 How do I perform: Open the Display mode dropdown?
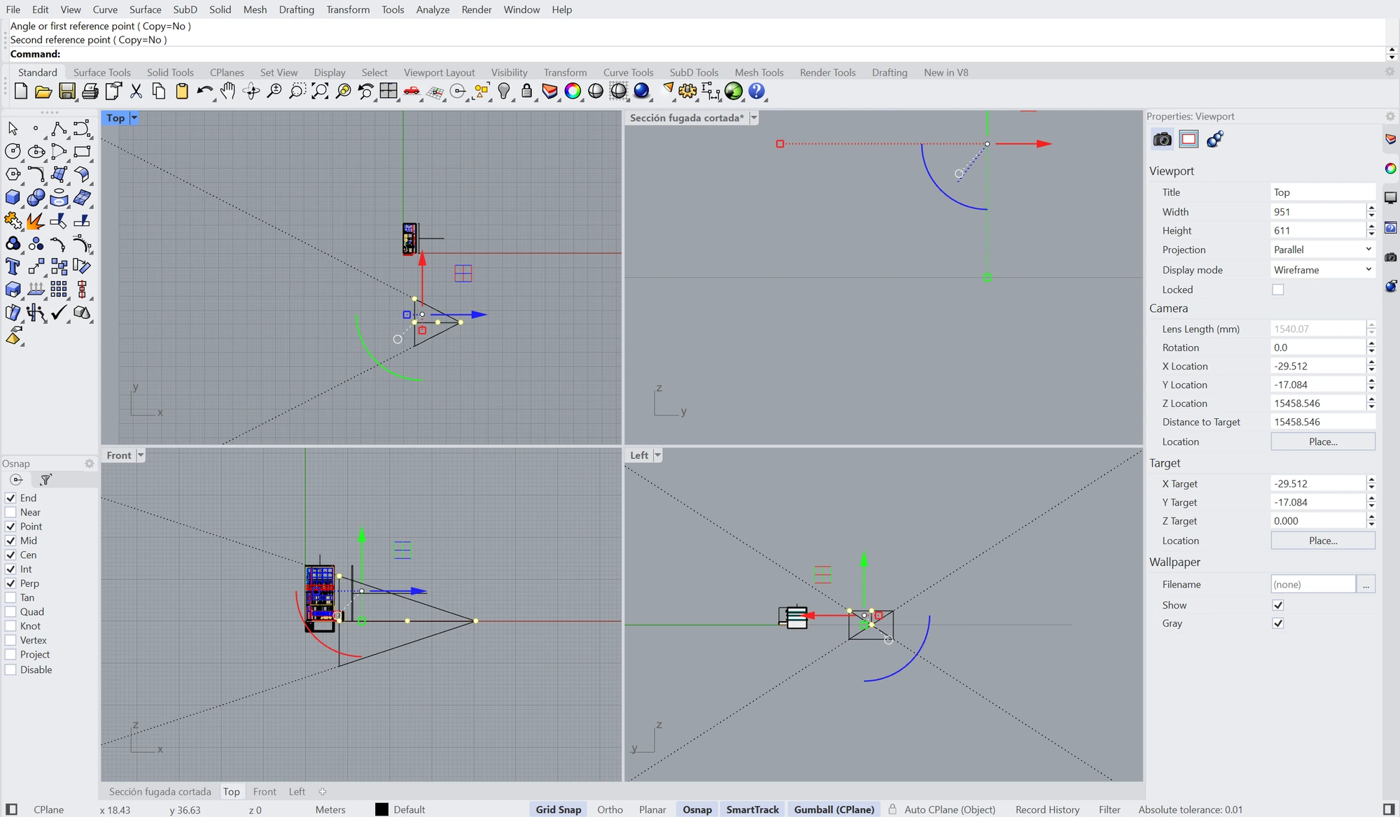pos(1322,270)
